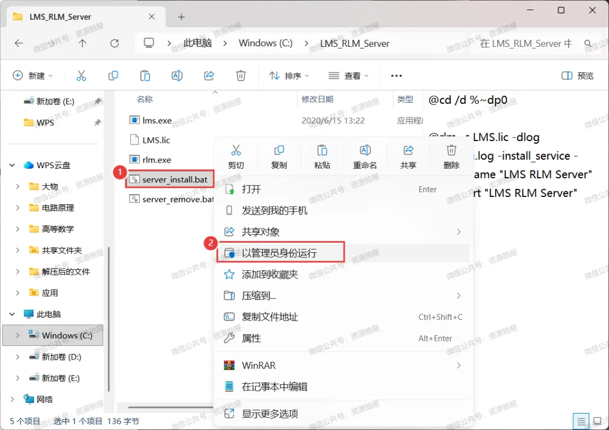The image size is (609, 430).
Task: Click the Paste icon in the toolbar
Action: coord(145,76)
